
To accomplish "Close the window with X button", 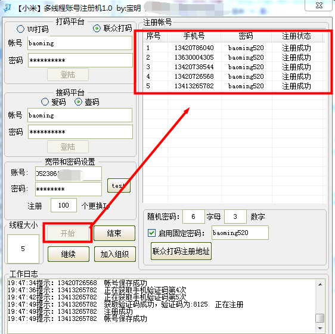I will click(x=319, y=5).
